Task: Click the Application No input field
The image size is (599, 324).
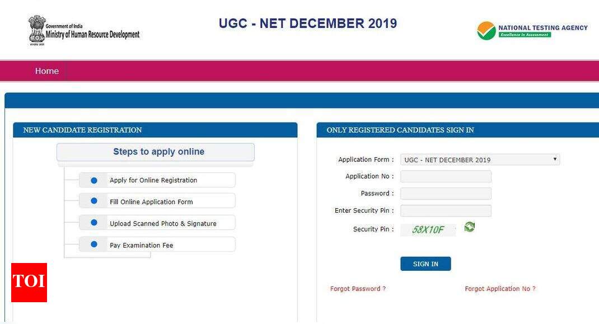Action: point(446,176)
